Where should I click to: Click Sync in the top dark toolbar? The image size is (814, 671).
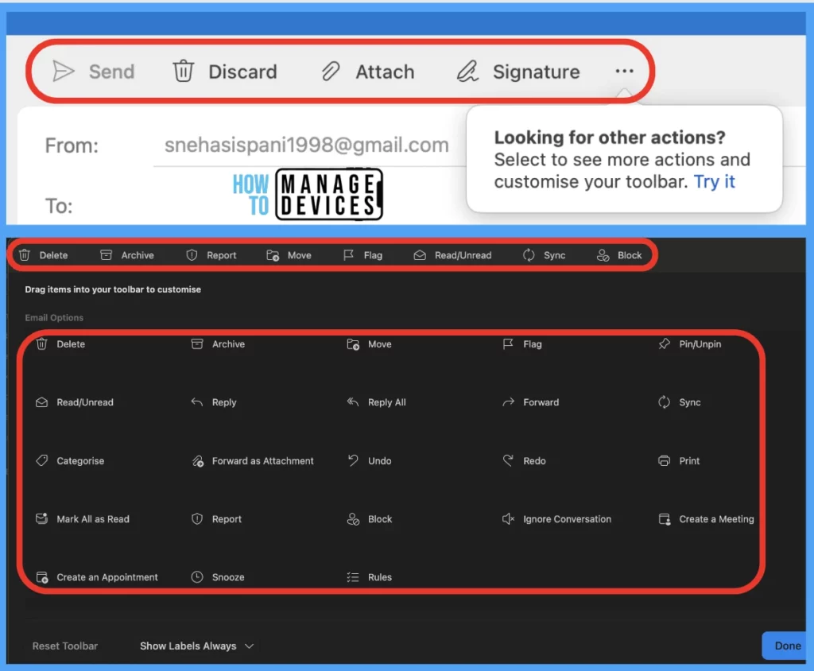pos(544,255)
